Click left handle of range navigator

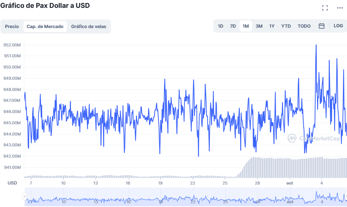click(x=25, y=197)
